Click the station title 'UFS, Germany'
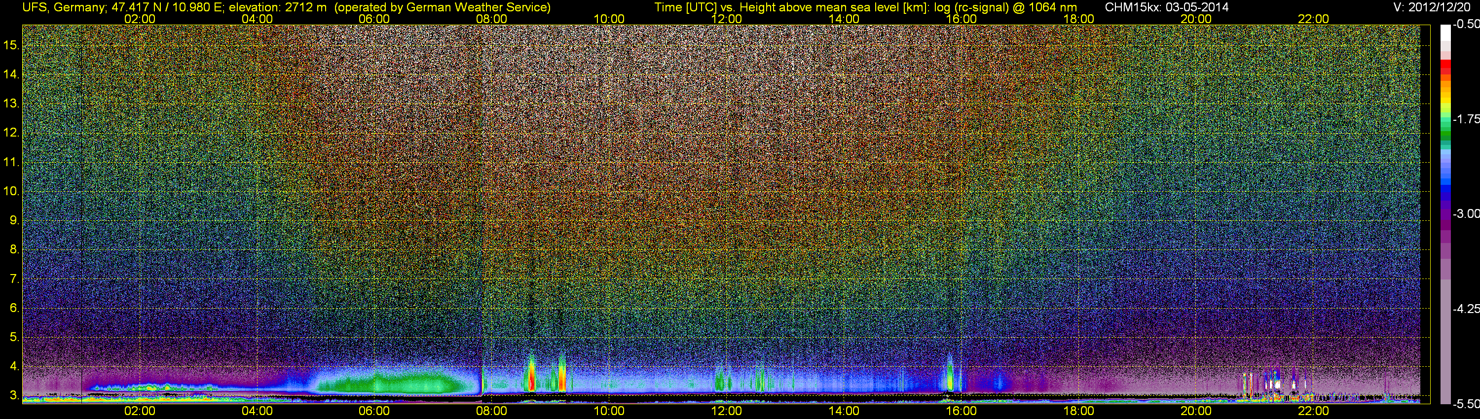1480x419 pixels. [x=64, y=7]
